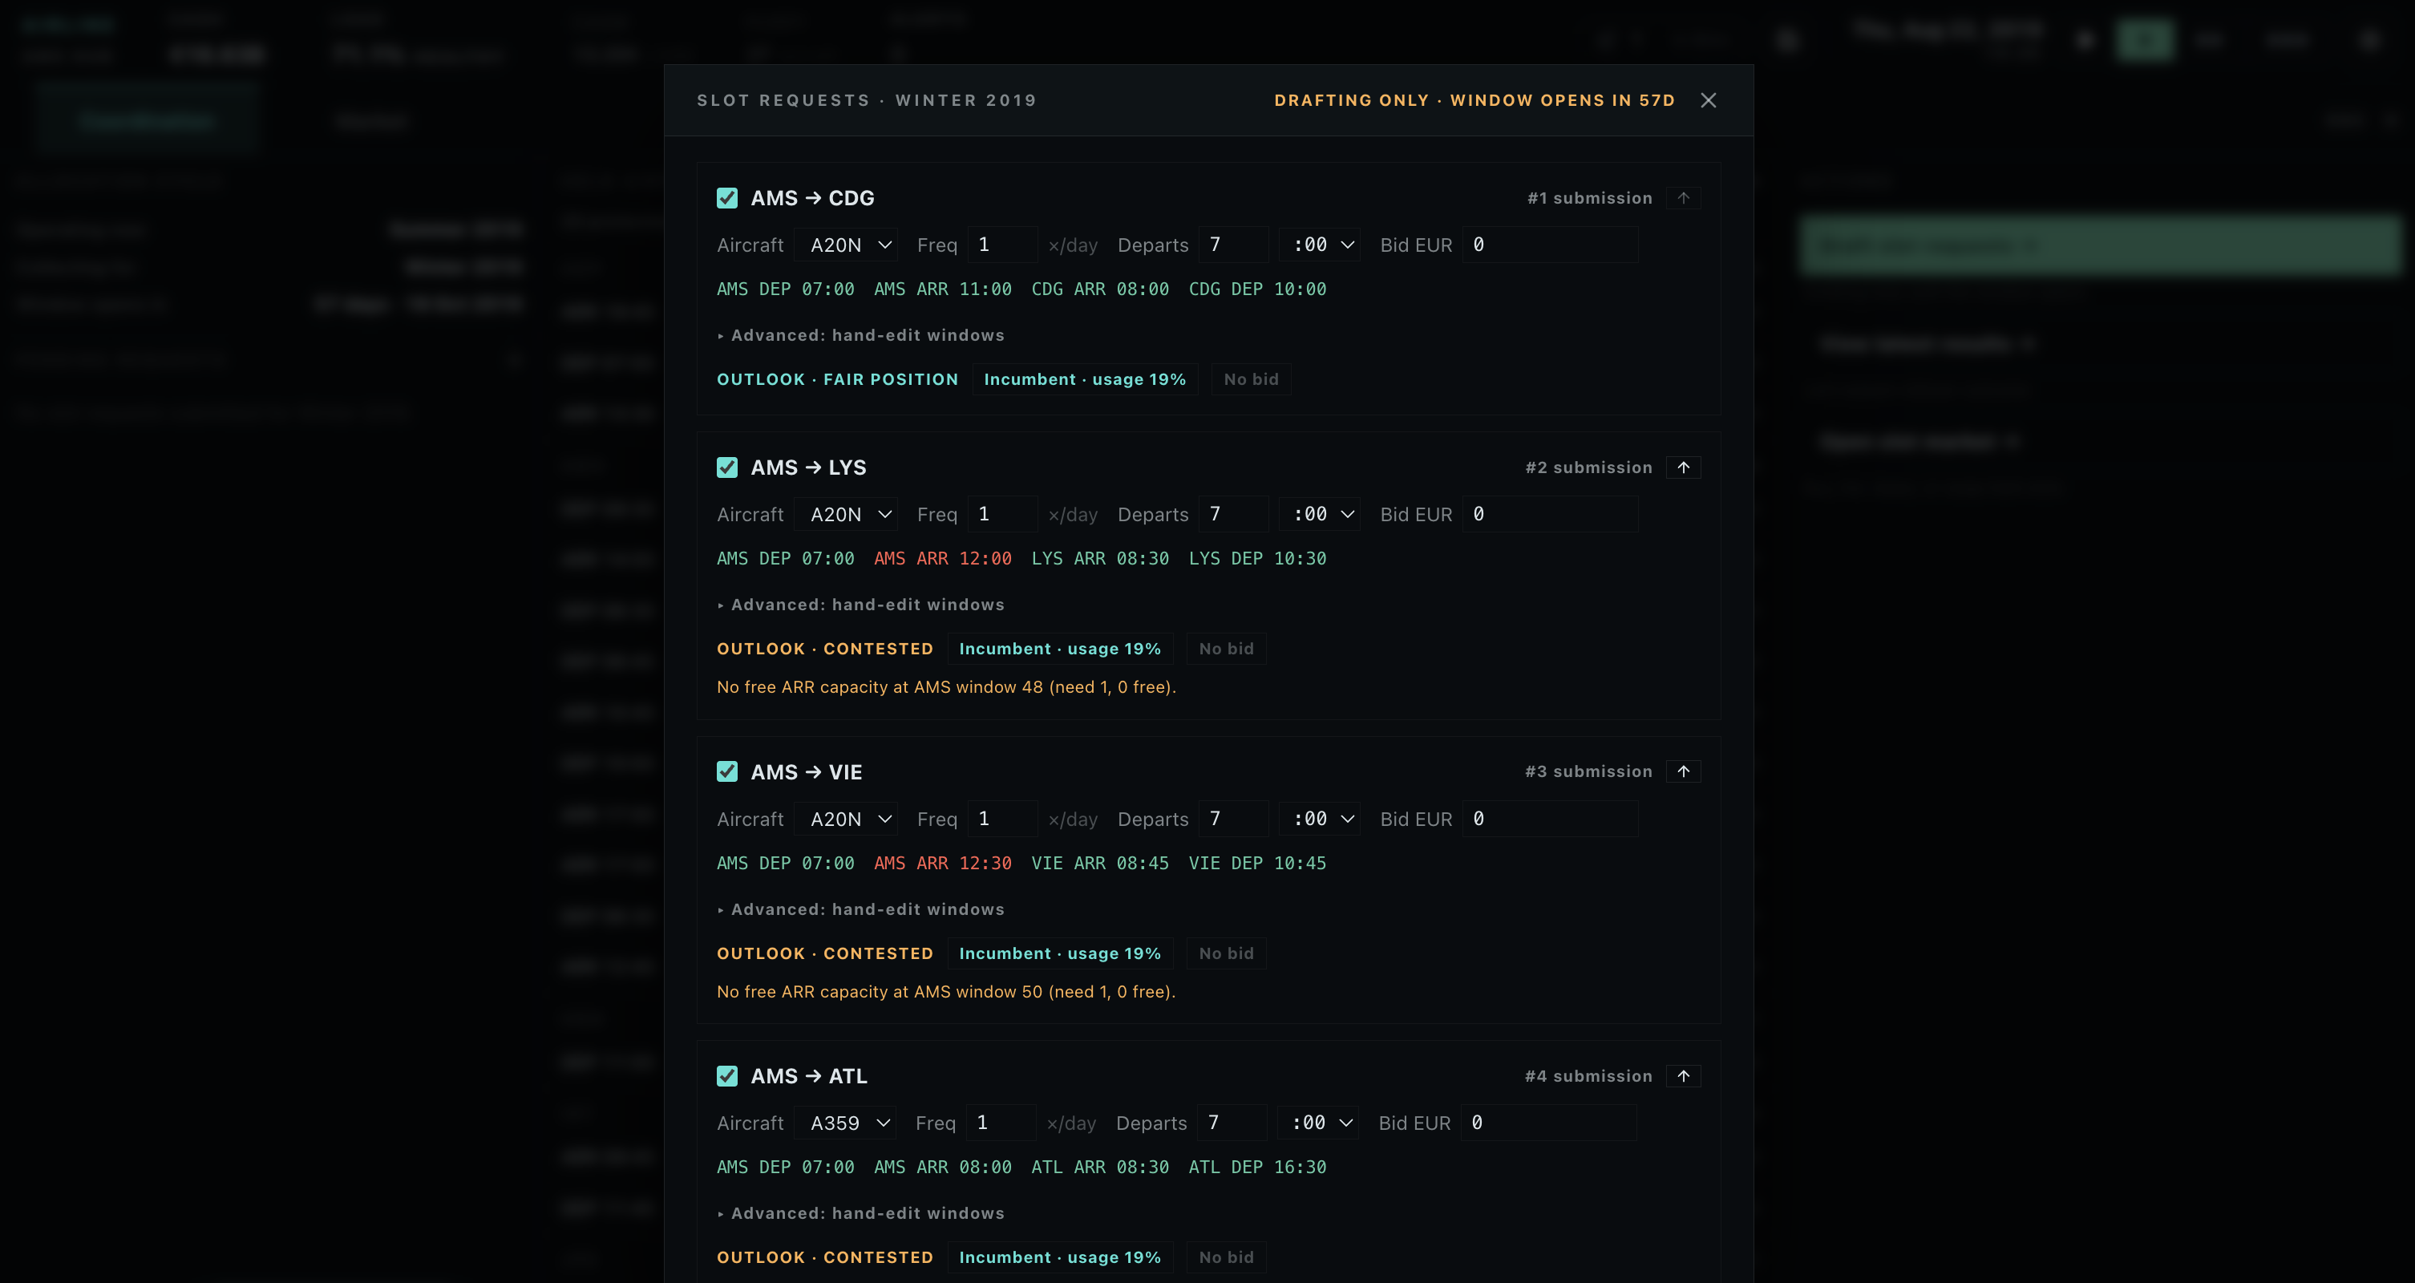Screen dimensions: 2415x1283
Task: Expand Advanced hand-edit windows for AMS → LYS
Action: click(x=860, y=605)
